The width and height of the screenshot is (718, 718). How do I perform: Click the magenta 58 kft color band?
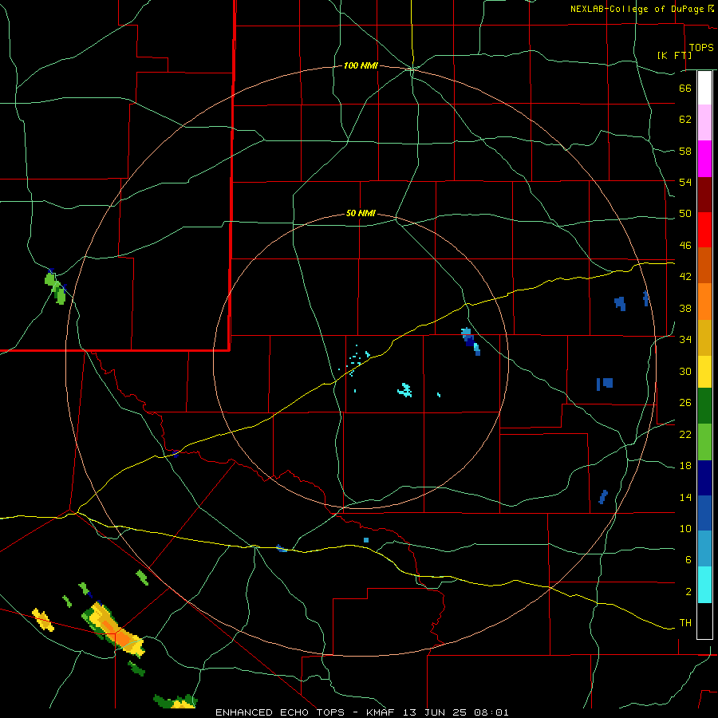[704, 159]
